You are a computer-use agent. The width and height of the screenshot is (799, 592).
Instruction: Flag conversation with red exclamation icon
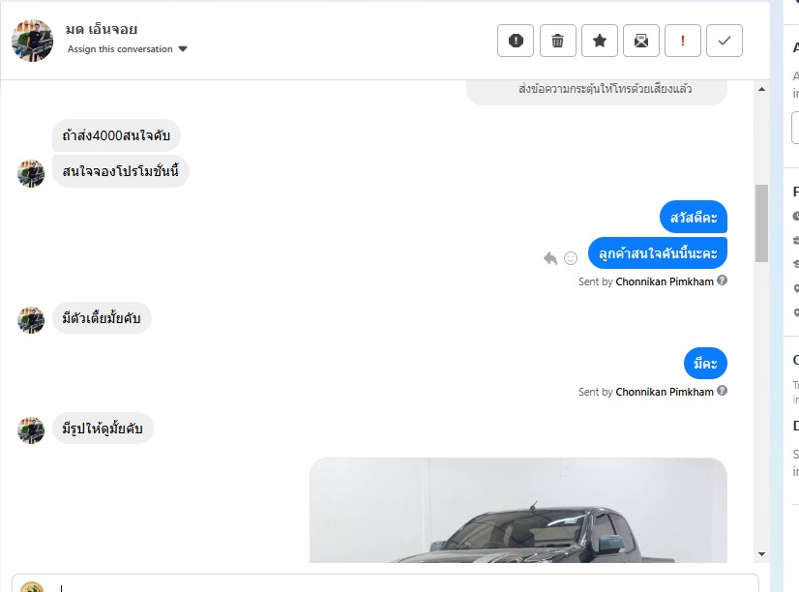tap(683, 41)
